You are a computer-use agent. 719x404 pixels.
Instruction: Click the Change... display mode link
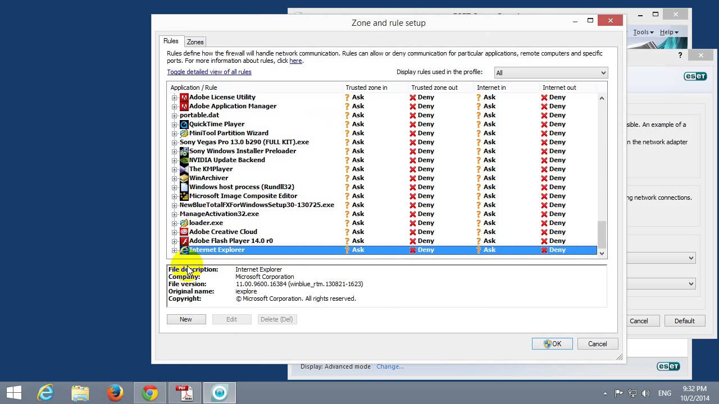point(390,366)
